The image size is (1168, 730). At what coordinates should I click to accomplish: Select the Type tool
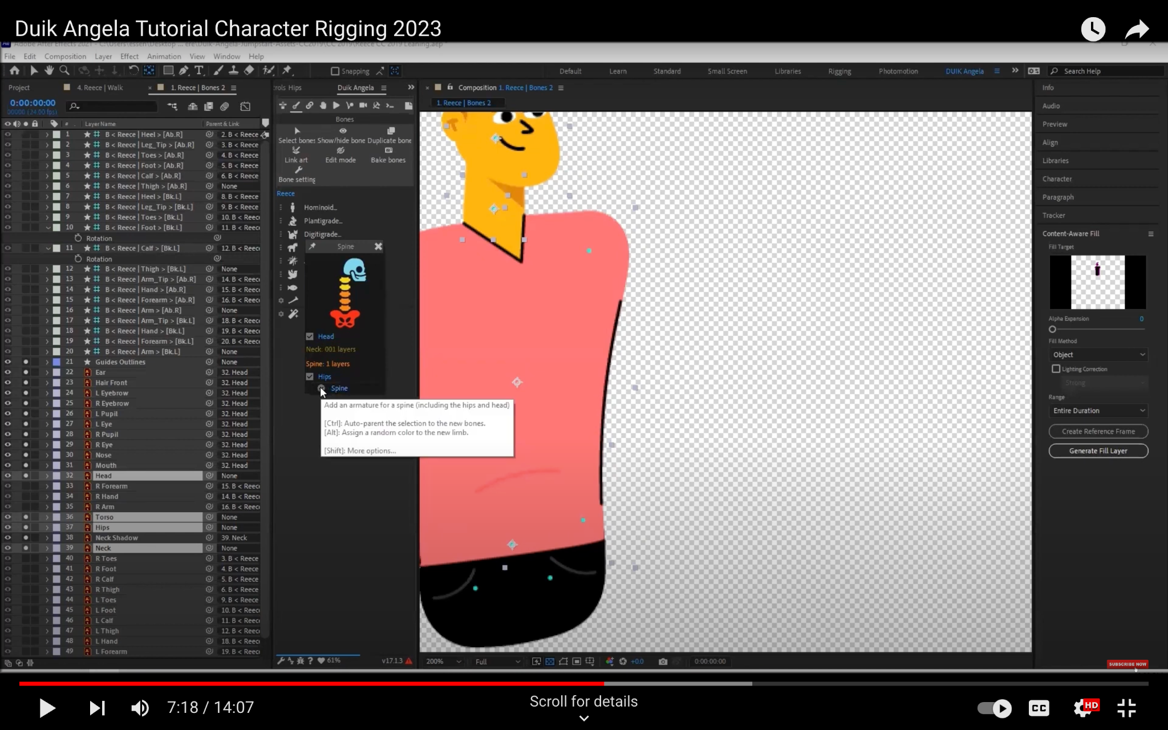198,70
